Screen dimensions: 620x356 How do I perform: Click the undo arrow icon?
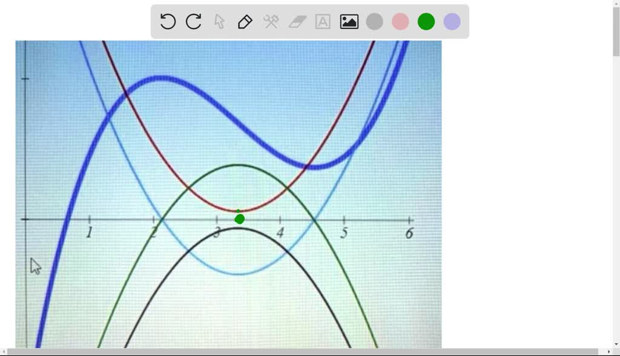pos(168,21)
